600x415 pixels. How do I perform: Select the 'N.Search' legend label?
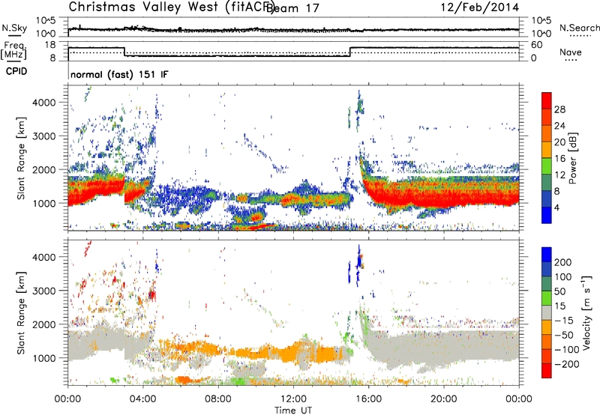click(x=579, y=28)
